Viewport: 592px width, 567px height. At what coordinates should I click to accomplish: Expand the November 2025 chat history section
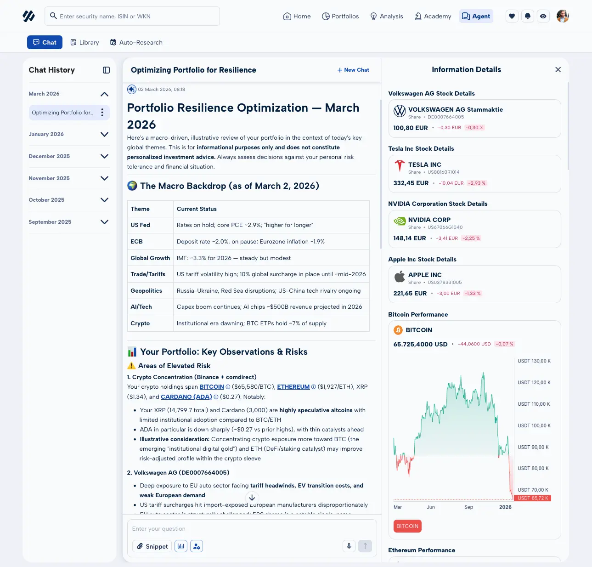click(x=104, y=178)
